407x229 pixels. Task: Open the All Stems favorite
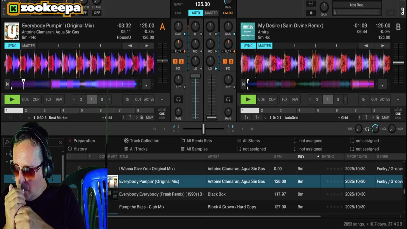point(248,141)
